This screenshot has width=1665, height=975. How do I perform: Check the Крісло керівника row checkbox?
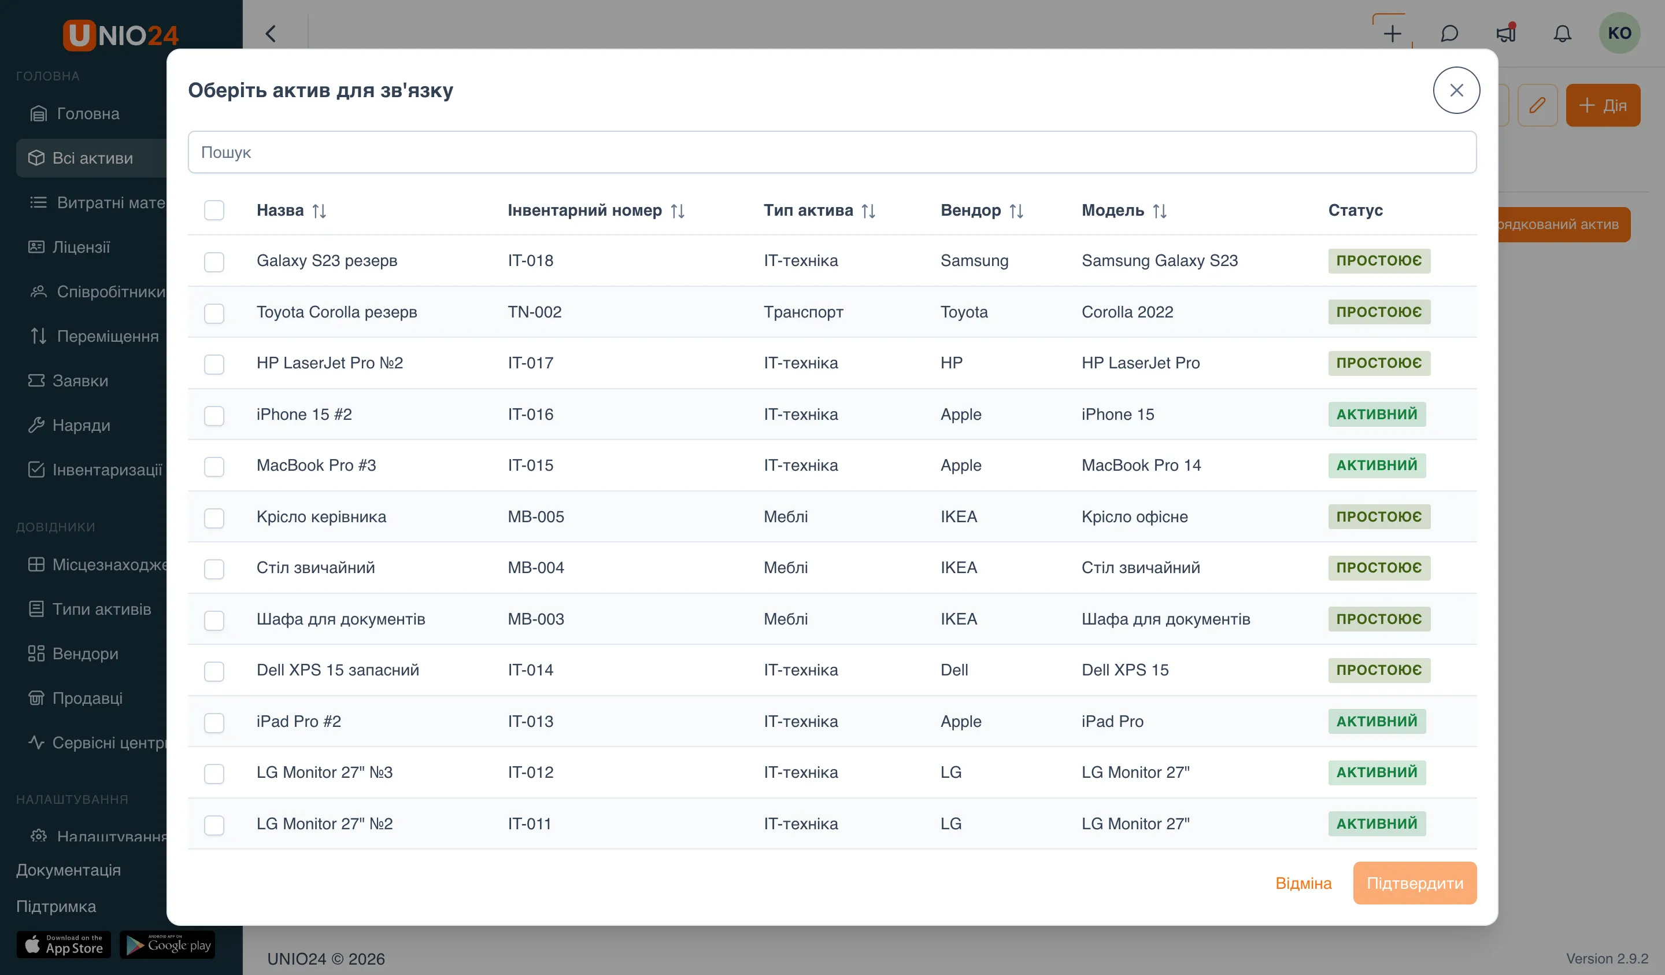(214, 518)
